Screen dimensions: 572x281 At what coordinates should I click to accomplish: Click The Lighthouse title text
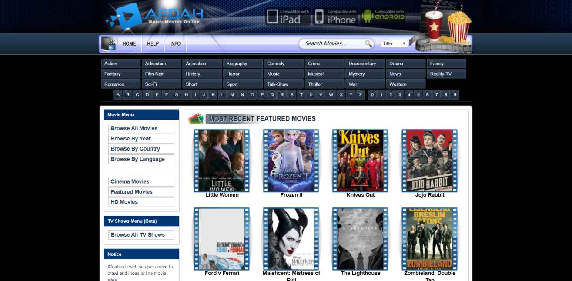coord(361,274)
